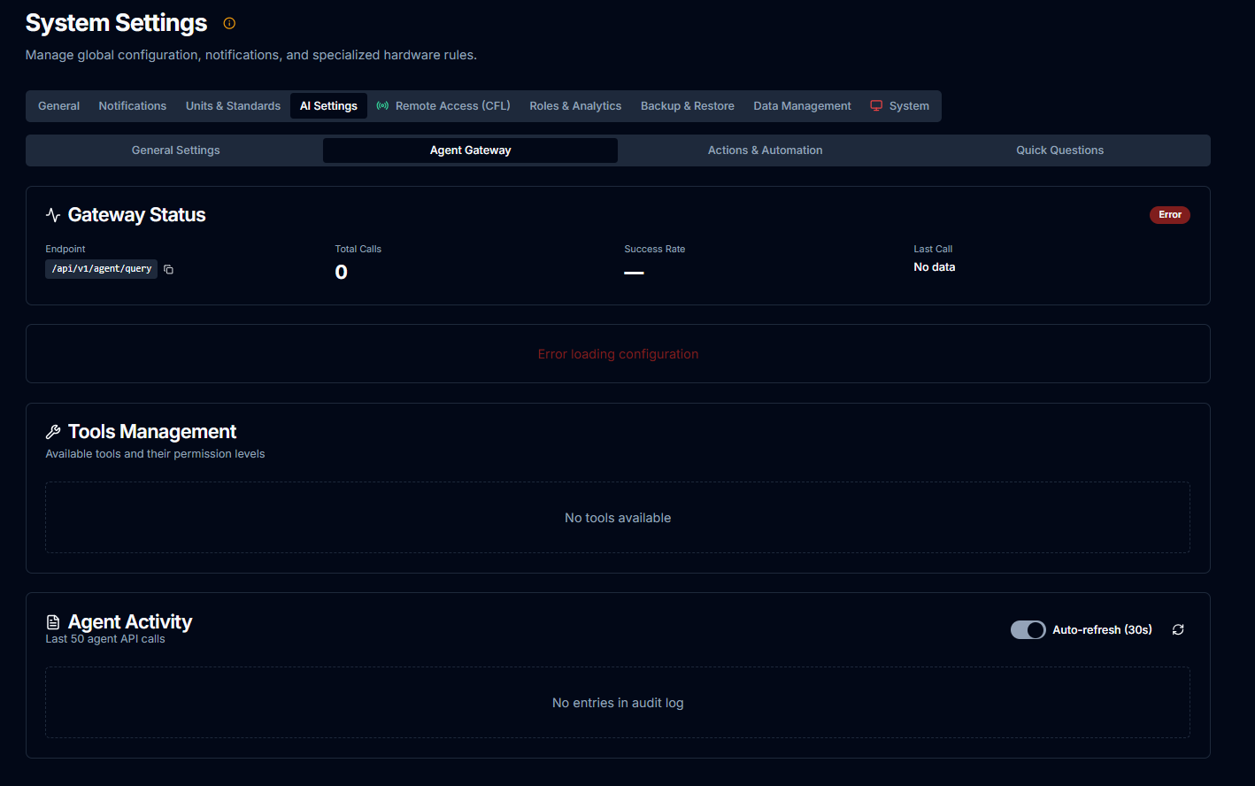Viewport: 1255px width, 786px height.
Task: Go to the Roles & Analytics tab
Action: click(575, 105)
